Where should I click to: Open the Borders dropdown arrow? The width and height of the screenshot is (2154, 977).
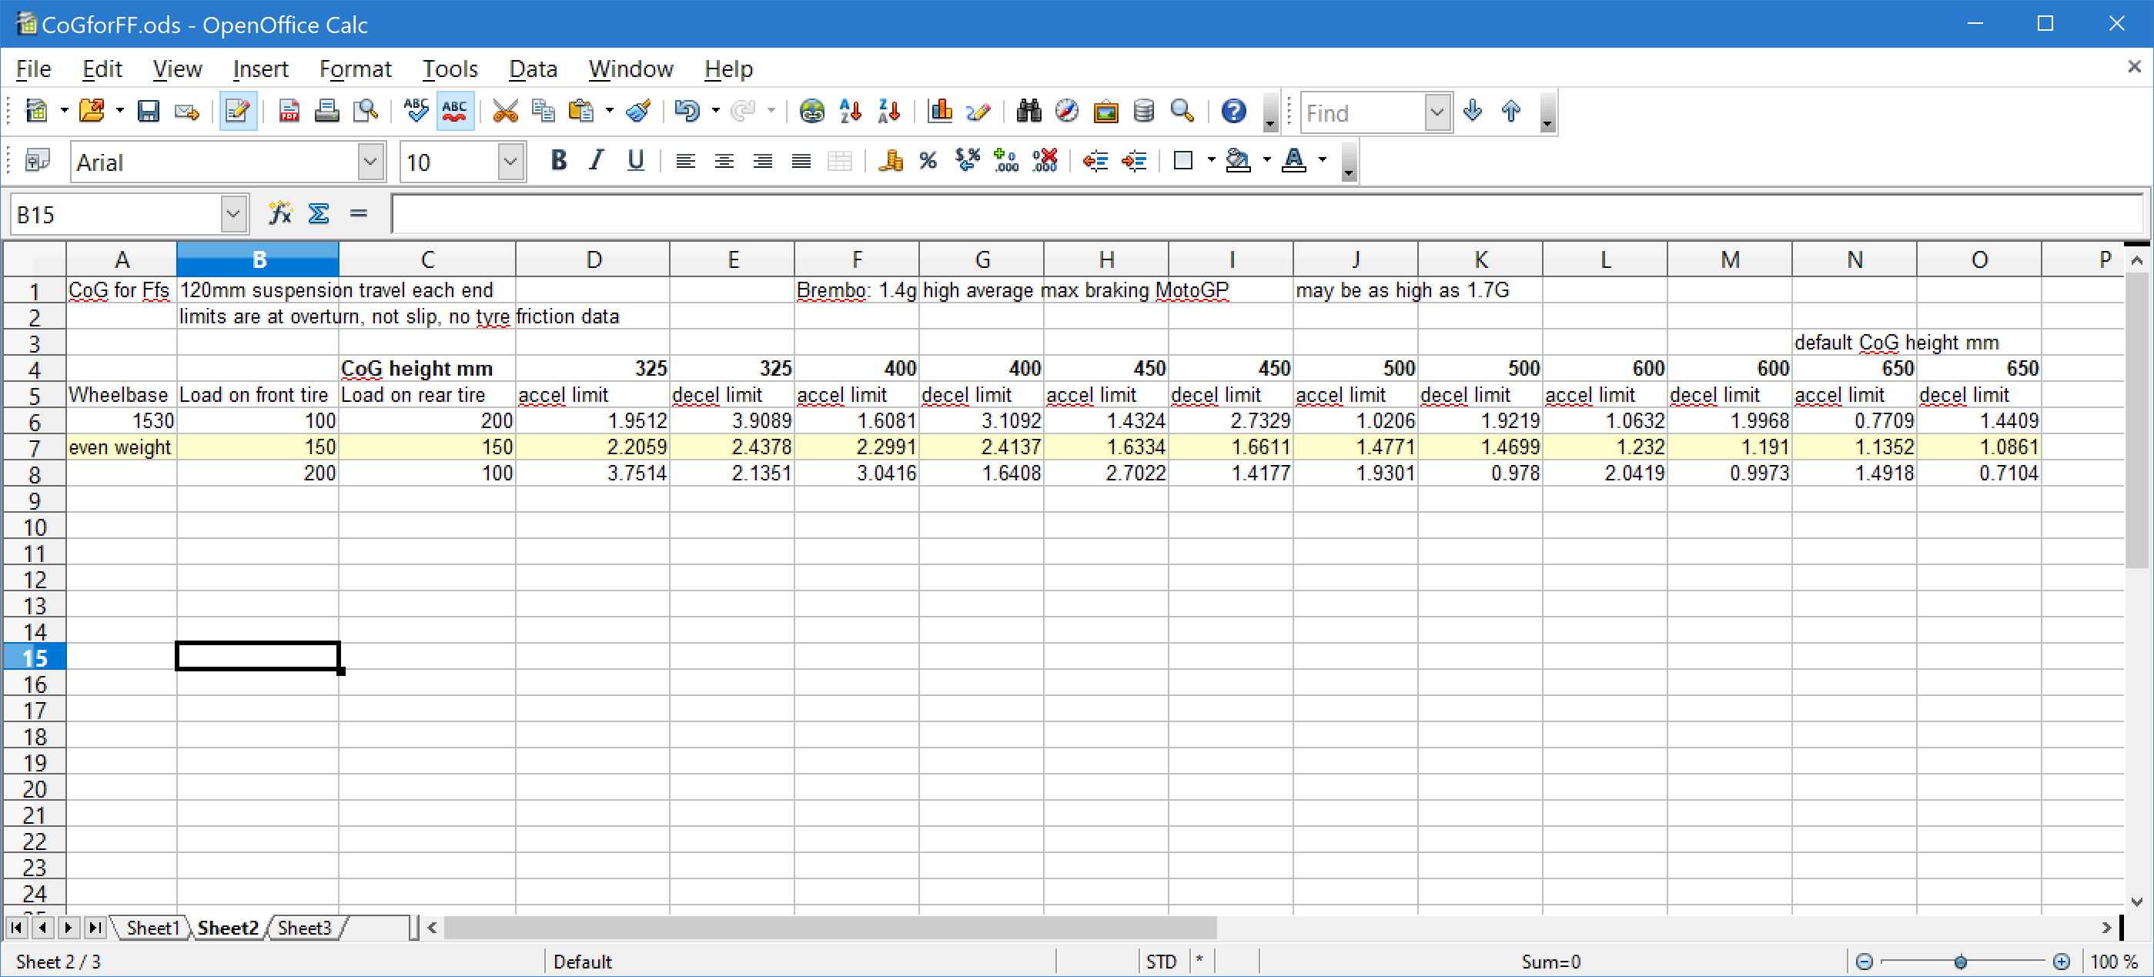(x=1211, y=161)
